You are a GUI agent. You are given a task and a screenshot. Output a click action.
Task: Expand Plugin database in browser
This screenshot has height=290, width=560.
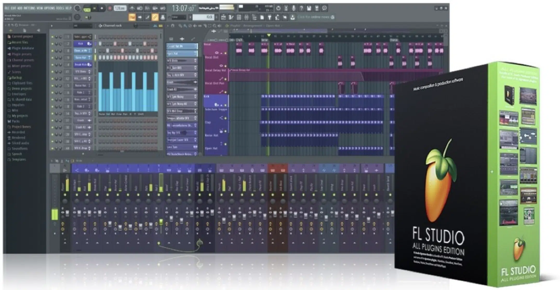pos(21,48)
